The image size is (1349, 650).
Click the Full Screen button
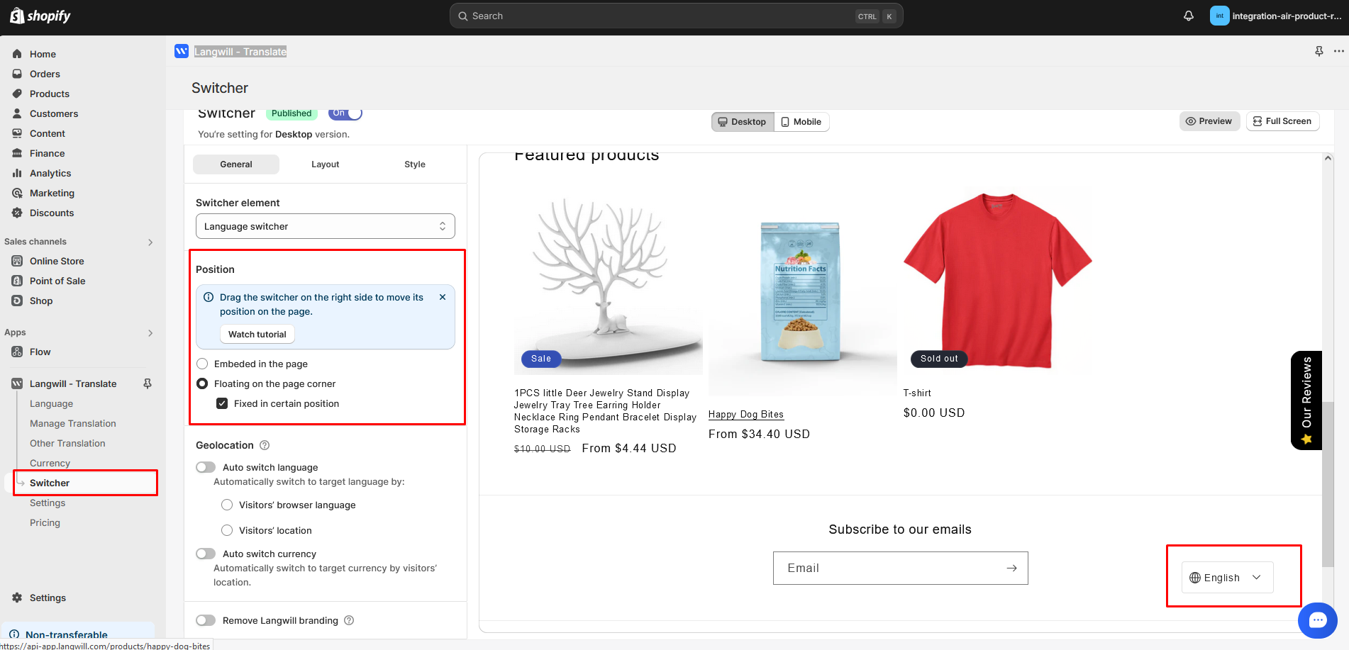click(x=1282, y=121)
